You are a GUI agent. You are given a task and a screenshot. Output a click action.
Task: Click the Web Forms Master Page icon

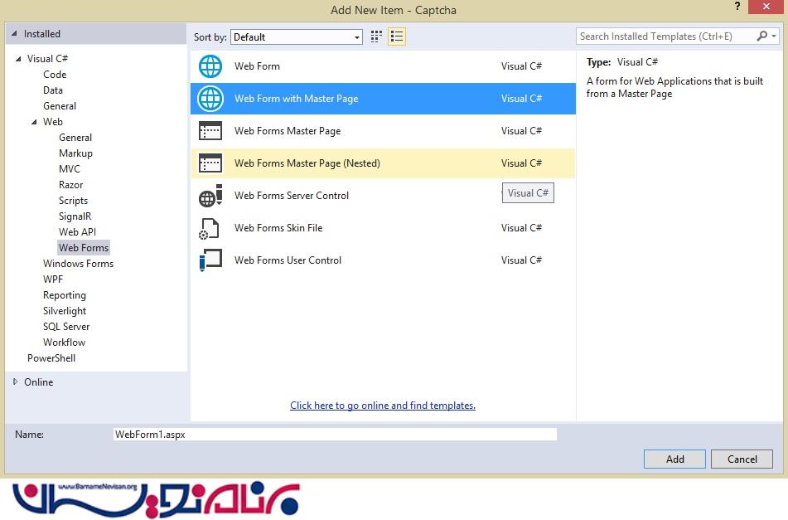[x=210, y=131]
